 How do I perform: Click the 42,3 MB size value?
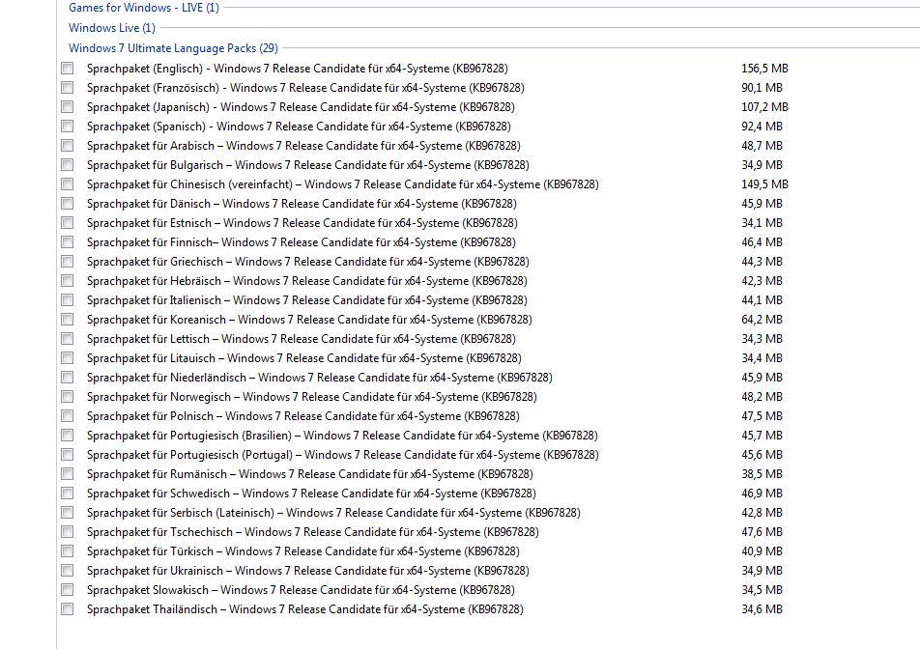[x=762, y=281]
